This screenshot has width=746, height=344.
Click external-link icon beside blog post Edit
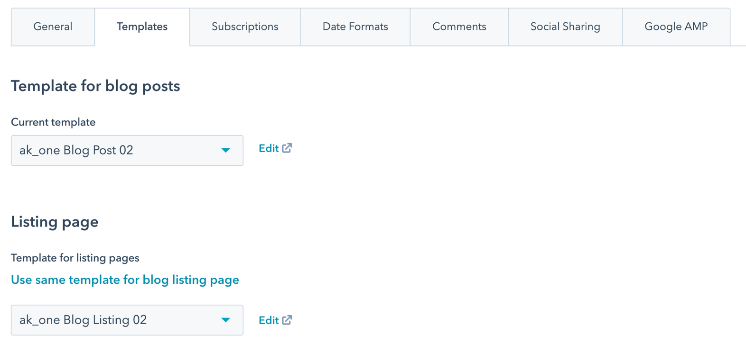tap(287, 148)
